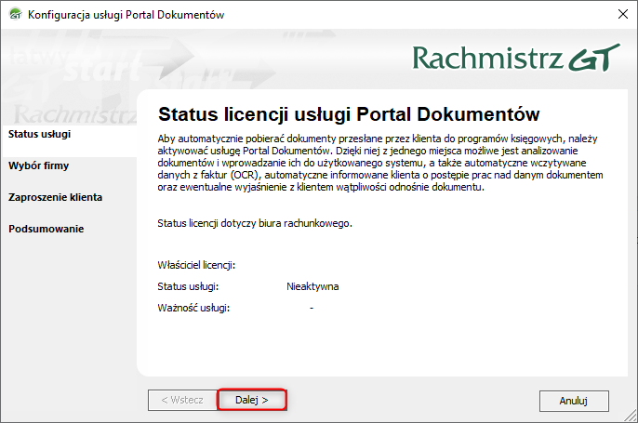Select the Status usługi step
Image resolution: width=638 pixels, height=423 pixels.
tap(39, 134)
